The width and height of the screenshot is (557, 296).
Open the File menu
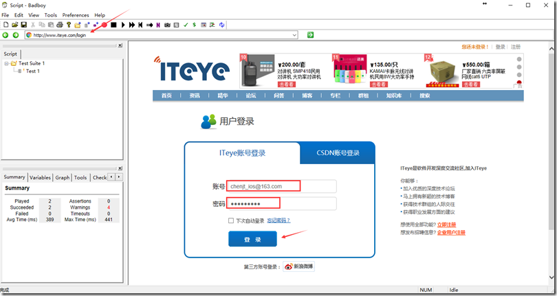coord(6,15)
